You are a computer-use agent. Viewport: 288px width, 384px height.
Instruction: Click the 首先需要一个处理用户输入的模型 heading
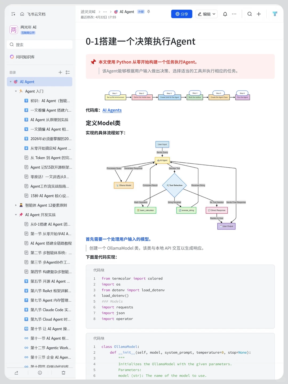tap(119, 239)
